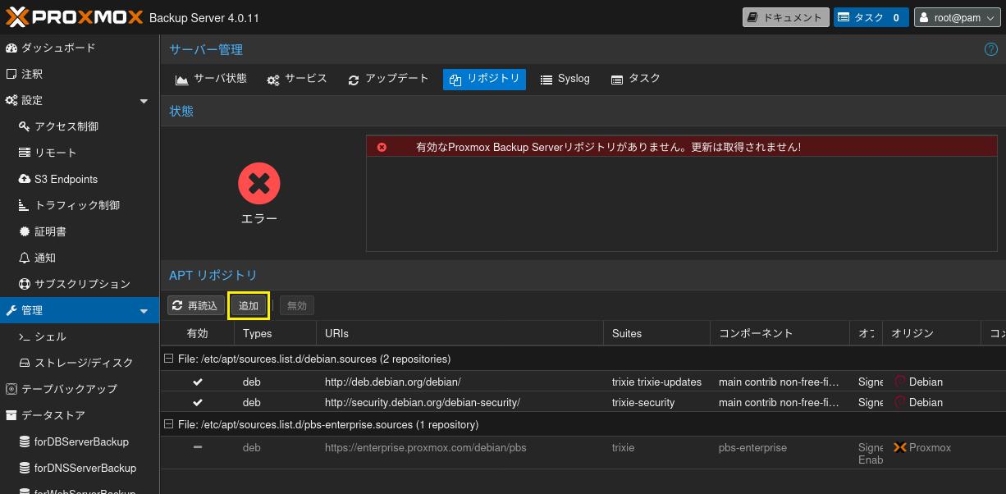Click enabled checkmark for security.debian.org row

pos(198,402)
